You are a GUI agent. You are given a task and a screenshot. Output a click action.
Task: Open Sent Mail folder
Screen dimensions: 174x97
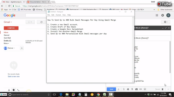7,38
